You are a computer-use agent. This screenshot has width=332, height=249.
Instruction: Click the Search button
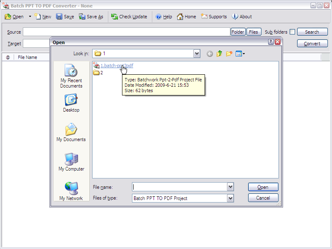[x=312, y=32]
